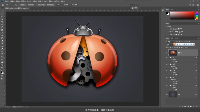This screenshot has width=200, height=112.
Task: Select the Move tool in the toolbar
Action: pos(2,11)
